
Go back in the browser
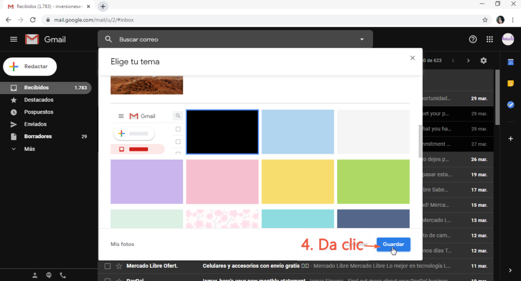(8, 20)
